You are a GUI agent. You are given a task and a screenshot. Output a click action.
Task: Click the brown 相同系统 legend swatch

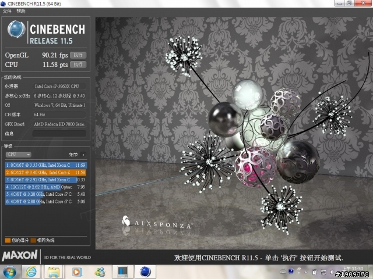point(33,240)
